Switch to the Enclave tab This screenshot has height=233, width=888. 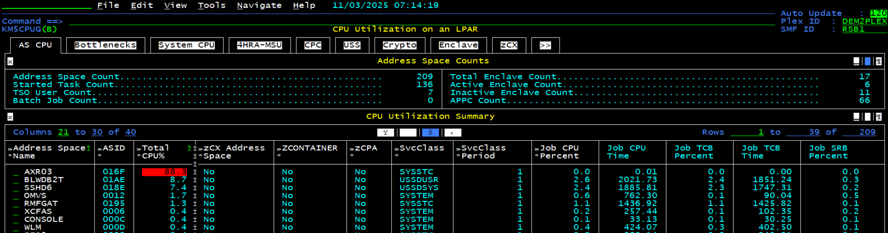click(x=458, y=45)
